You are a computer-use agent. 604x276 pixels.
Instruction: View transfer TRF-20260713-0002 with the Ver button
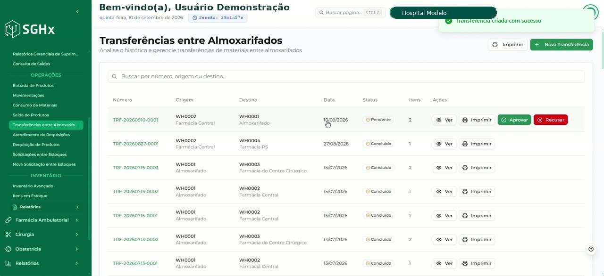point(445,240)
